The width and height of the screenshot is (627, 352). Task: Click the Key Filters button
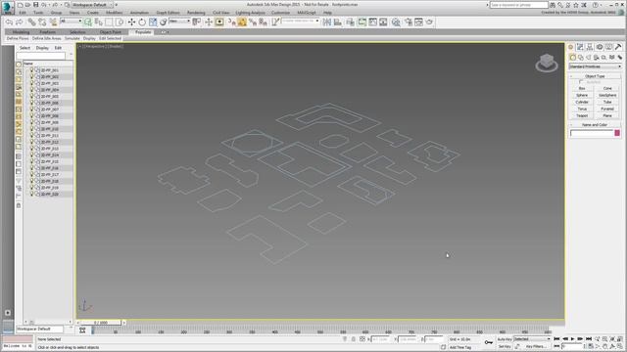[x=536, y=347]
